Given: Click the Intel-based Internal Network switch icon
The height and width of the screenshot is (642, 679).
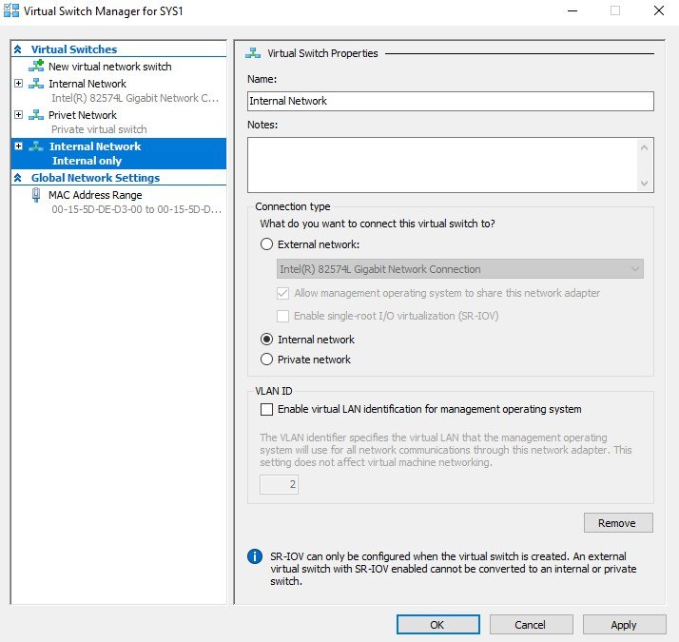Looking at the screenshot, I should 36,83.
